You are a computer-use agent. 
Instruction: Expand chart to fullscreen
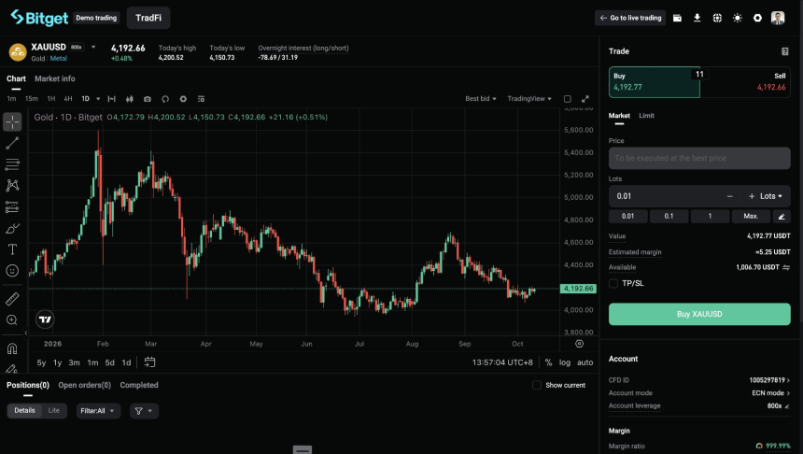(585, 99)
